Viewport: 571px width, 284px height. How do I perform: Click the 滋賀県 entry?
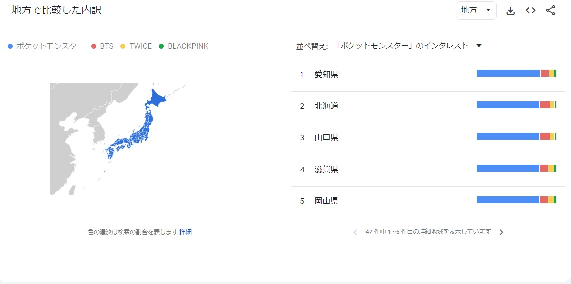[326, 170]
